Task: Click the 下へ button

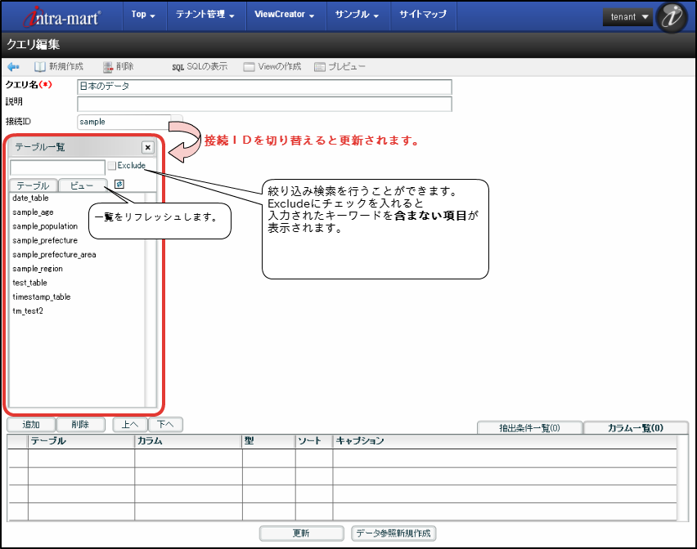Action: click(165, 425)
